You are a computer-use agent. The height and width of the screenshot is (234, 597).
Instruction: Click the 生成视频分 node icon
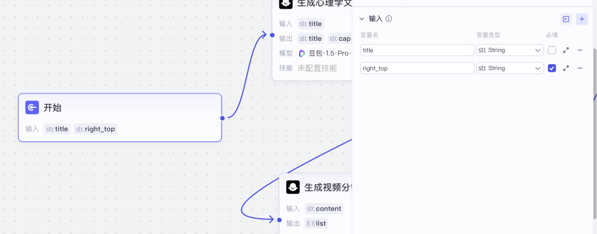[293, 187]
